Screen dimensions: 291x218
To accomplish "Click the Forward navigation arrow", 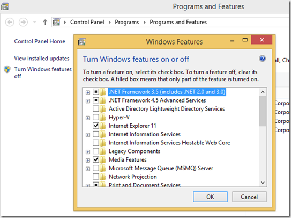I will [x=23, y=23].
